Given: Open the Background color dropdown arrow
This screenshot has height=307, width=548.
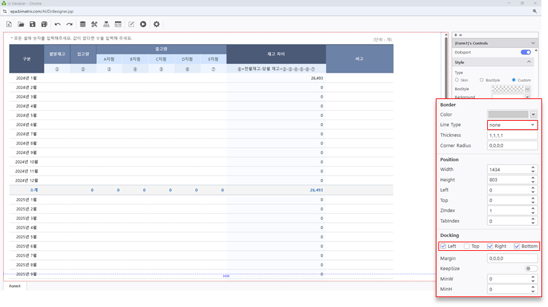Looking at the screenshot, I should pyautogui.click(x=528, y=97).
